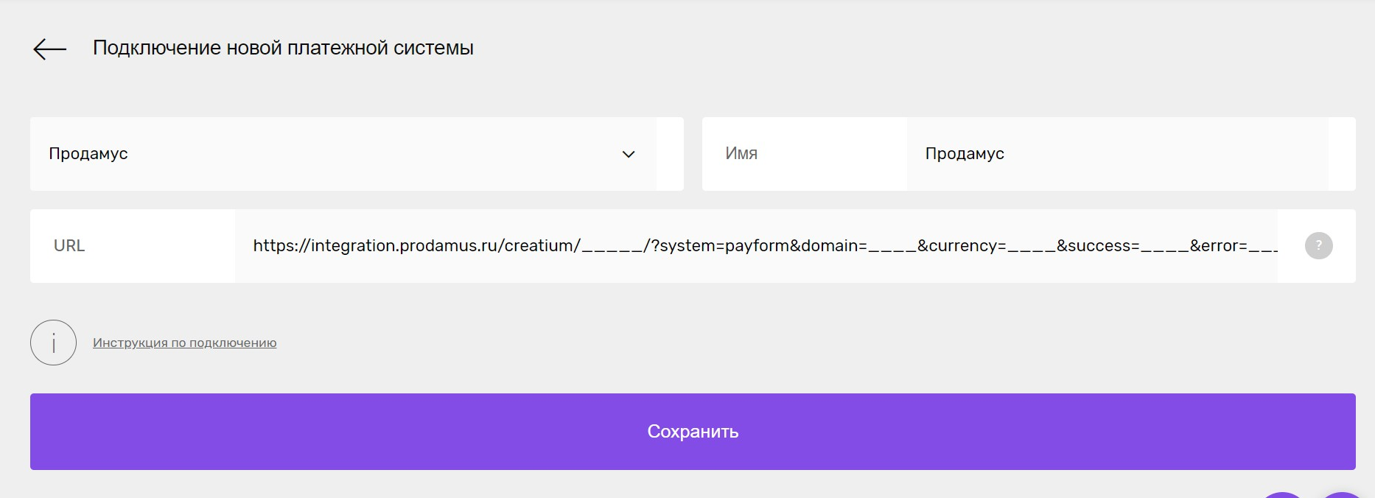Click the rightmost floating purple circle at bottom edge
Screen dimensions: 1375x498
click(1343, 495)
